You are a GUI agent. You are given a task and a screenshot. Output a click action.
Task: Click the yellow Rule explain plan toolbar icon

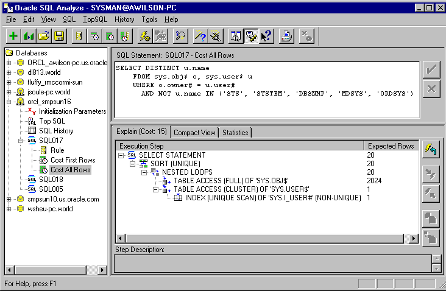[x=79, y=36]
